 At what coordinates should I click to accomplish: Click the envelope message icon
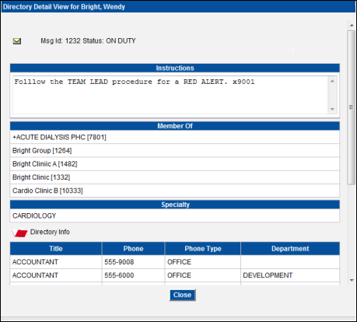pos(17,41)
